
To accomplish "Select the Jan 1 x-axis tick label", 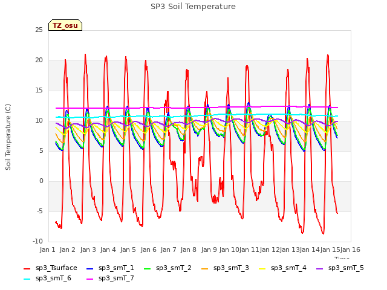I will tap(47, 250).
